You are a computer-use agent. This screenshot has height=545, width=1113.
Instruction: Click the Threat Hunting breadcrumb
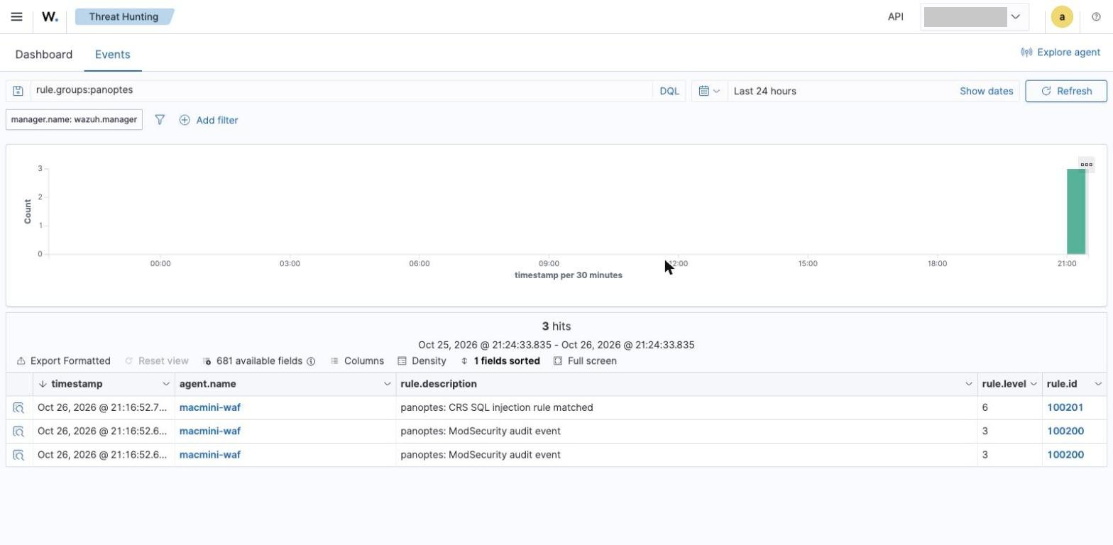(x=124, y=16)
